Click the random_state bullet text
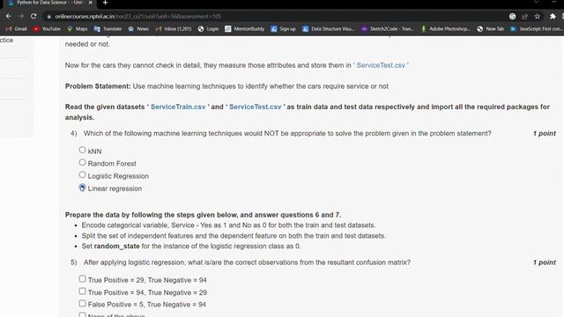The image size is (564, 317). click(191, 247)
